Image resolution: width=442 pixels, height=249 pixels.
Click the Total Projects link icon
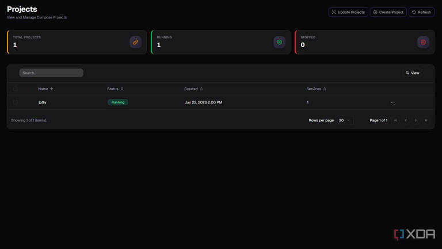tap(136, 42)
